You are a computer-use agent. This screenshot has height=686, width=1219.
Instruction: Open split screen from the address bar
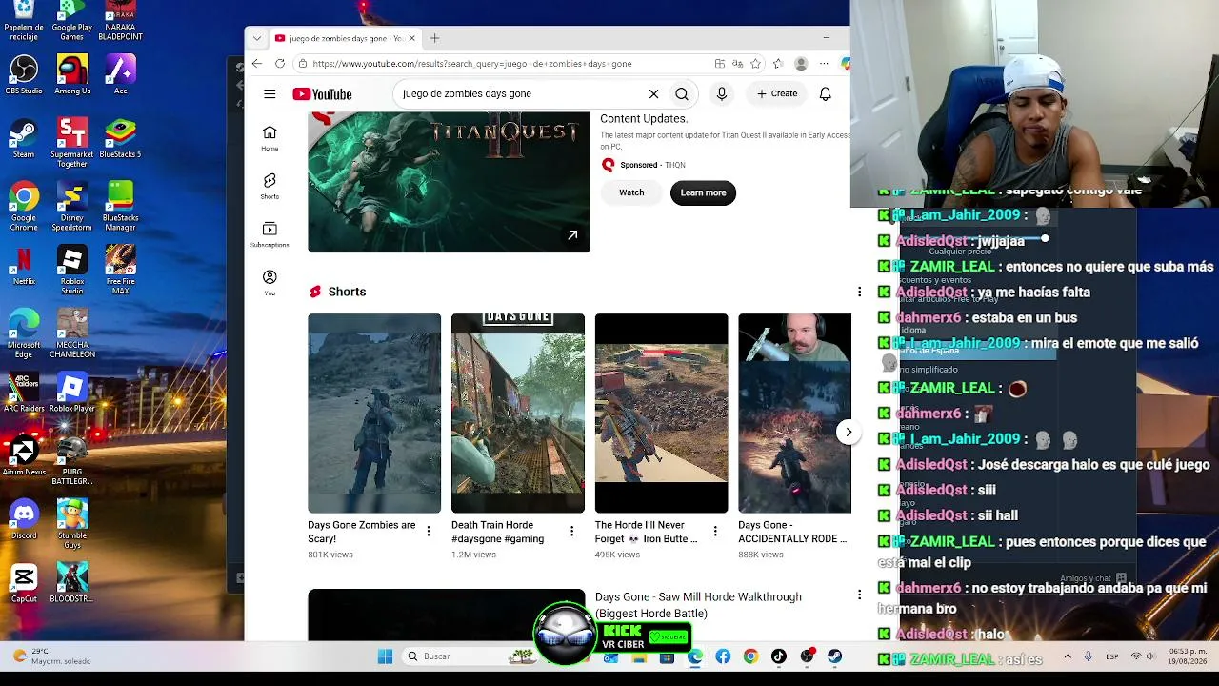[720, 64]
